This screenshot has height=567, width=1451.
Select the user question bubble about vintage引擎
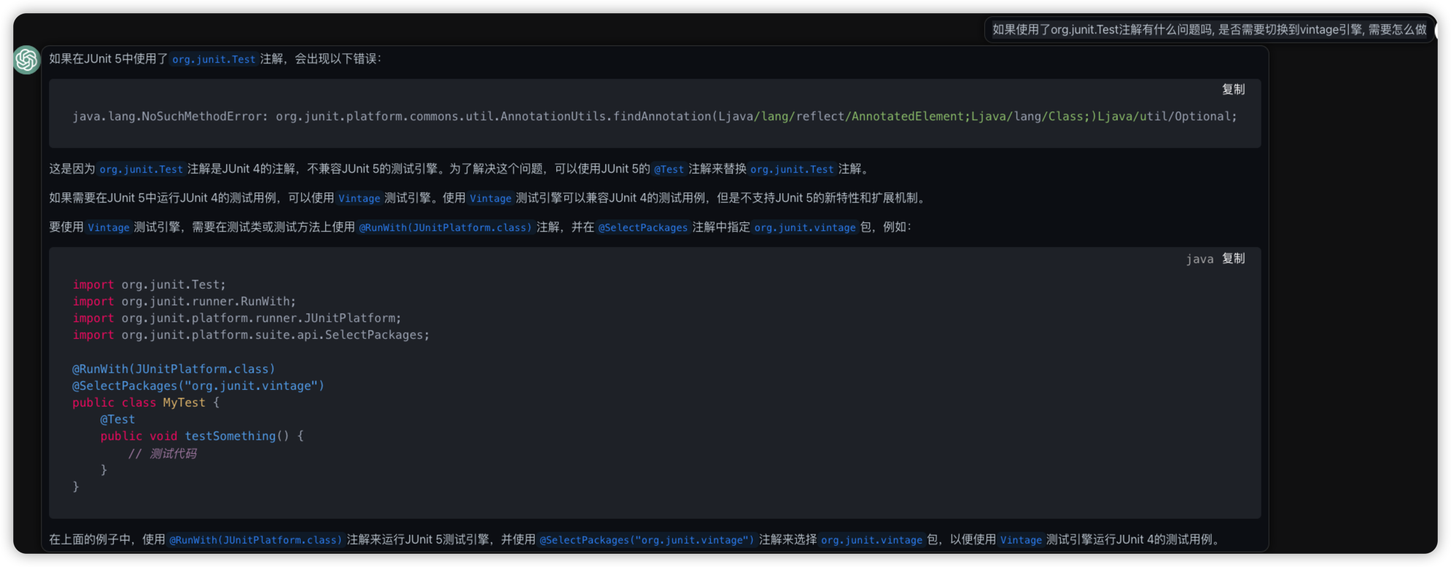[x=1209, y=30]
